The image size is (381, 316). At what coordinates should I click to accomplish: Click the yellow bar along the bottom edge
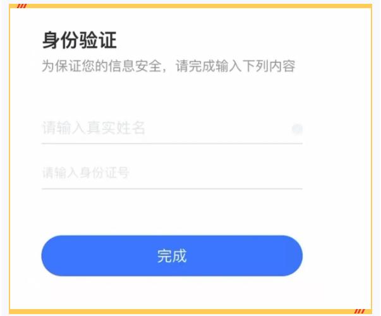click(x=191, y=311)
